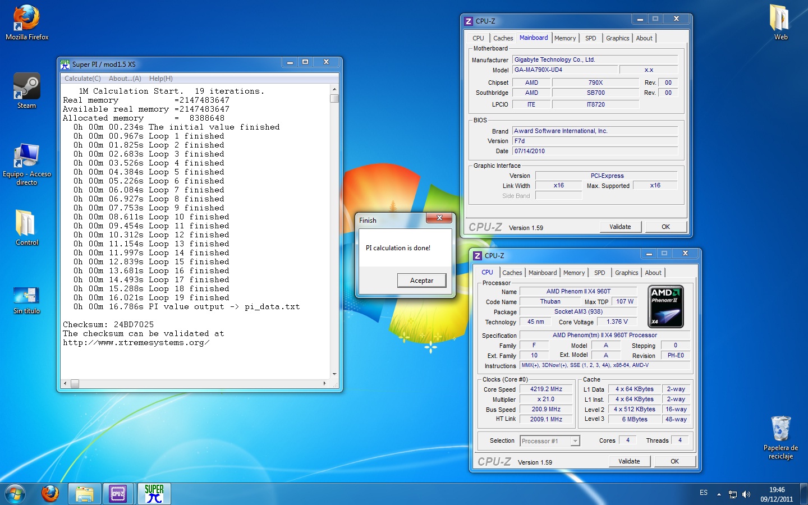
Task: Click the Super PI taskbar button
Action: (154, 494)
